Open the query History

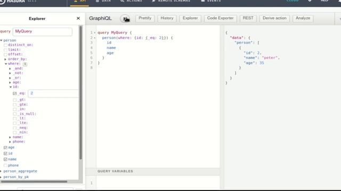167,18
